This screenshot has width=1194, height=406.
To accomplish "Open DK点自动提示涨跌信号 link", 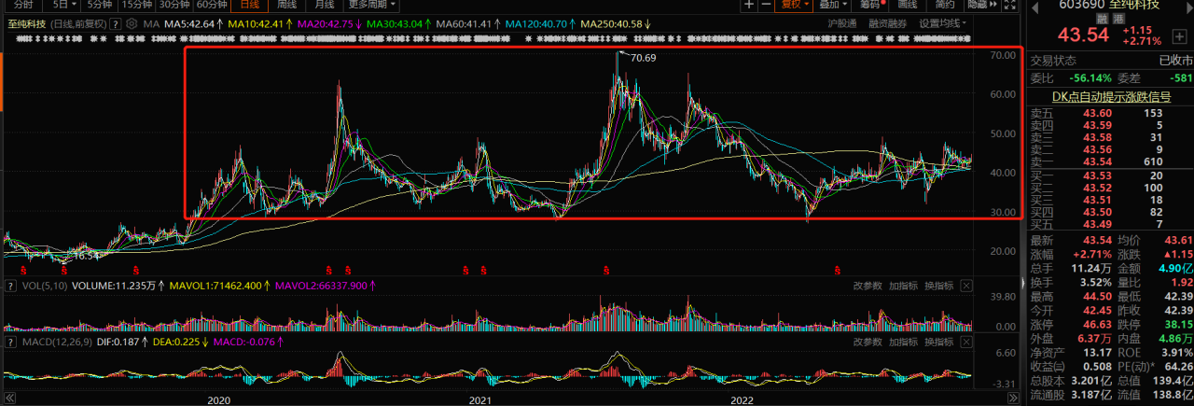I will pos(1111,96).
